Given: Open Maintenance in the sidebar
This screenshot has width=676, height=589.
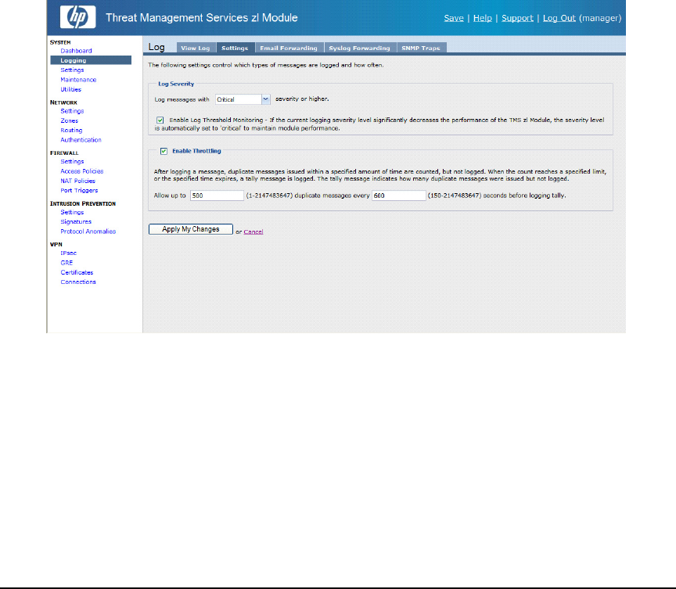Looking at the screenshot, I should coord(78,80).
